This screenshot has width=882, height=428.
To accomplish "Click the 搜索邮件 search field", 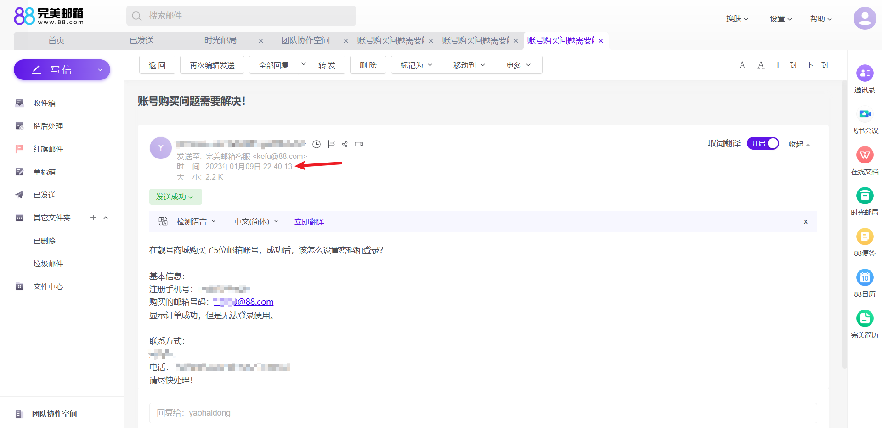I will tap(241, 16).
